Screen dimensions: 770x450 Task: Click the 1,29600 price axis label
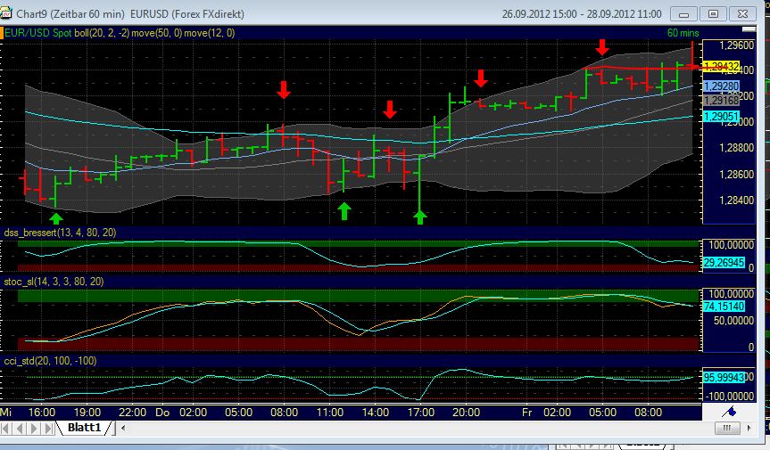pyautogui.click(x=736, y=45)
